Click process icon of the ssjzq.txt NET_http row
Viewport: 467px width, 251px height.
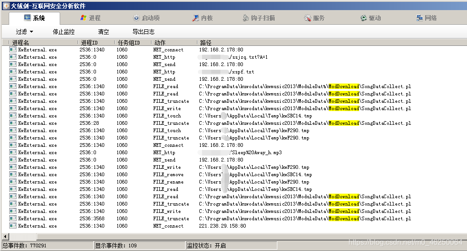coord(13,57)
